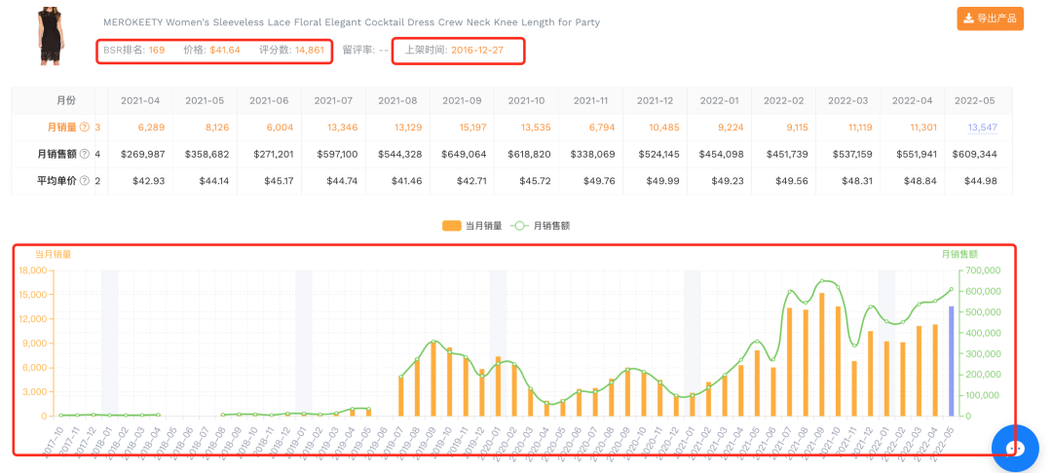This screenshot has width=1052, height=473.
Task: Click the 评分数 value 14,861
Action: [309, 50]
